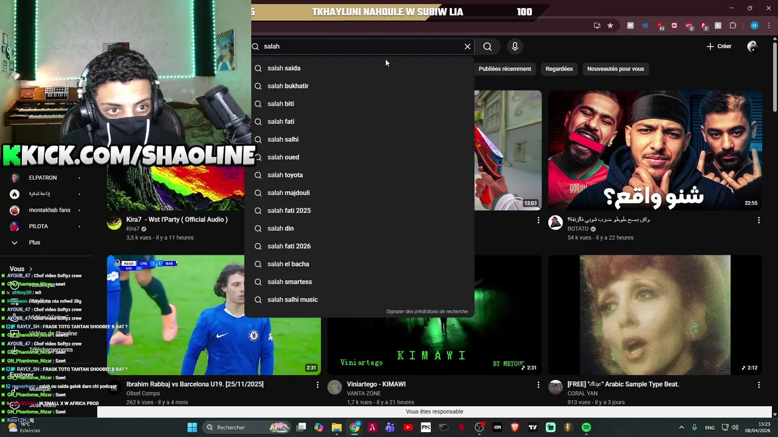This screenshot has width=778, height=437.
Task: Open File Explorer from the taskbar
Action: point(337,427)
